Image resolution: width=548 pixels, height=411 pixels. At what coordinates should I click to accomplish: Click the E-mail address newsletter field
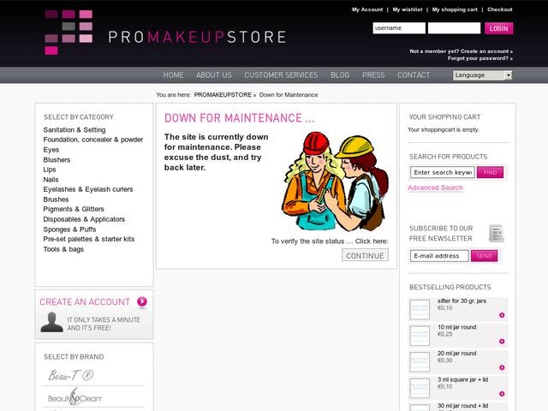coord(439,256)
